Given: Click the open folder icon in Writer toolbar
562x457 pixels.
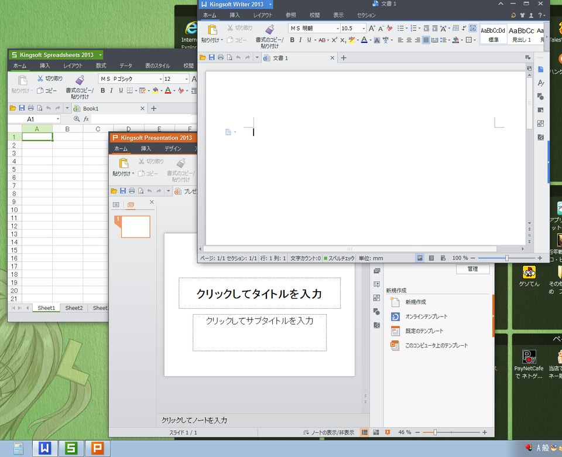Looking at the screenshot, I should coord(203,57).
